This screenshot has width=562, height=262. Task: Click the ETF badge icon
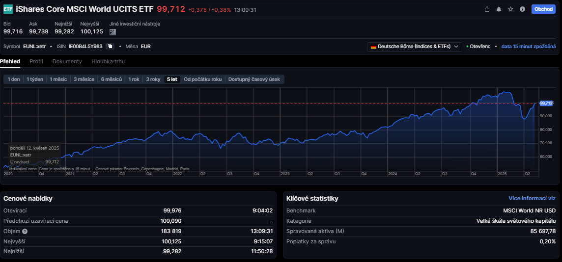point(8,9)
